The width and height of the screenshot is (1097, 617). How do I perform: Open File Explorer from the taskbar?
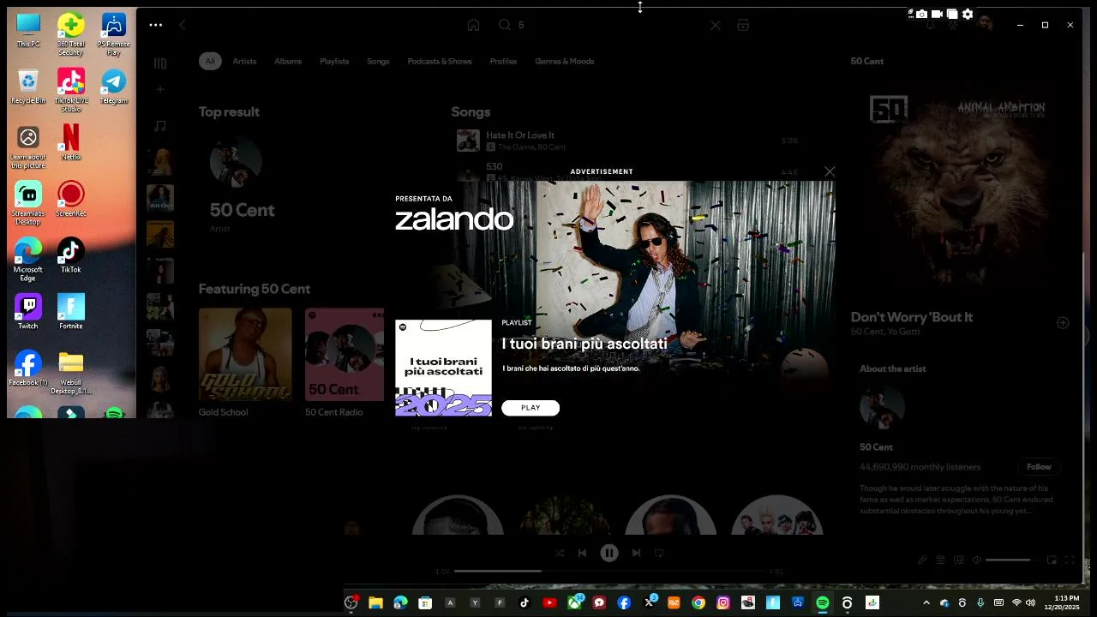pyautogui.click(x=375, y=603)
